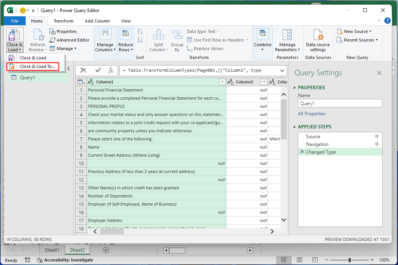Open the Column1 filter dropdown

pyautogui.click(x=222, y=82)
